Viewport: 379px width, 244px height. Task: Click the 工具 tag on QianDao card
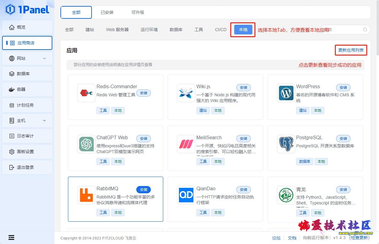point(203,213)
